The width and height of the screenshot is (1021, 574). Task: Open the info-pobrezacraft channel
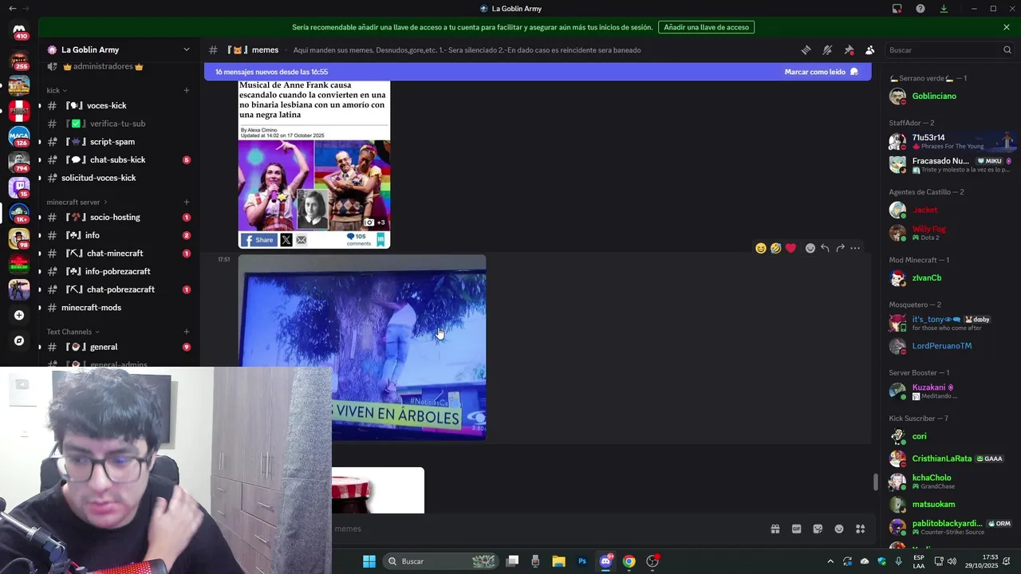(x=119, y=271)
